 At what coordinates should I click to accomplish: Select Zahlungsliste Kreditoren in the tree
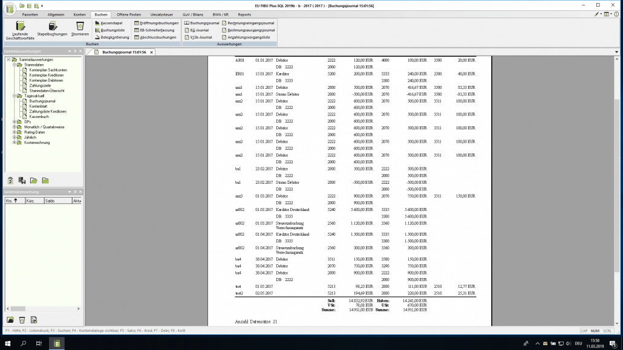pyautogui.click(x=48, y=112)
